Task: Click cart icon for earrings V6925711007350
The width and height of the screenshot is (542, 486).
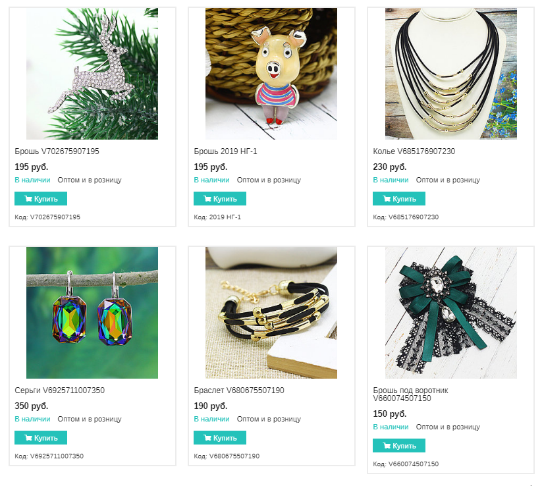Action: [x=28, y=438]
